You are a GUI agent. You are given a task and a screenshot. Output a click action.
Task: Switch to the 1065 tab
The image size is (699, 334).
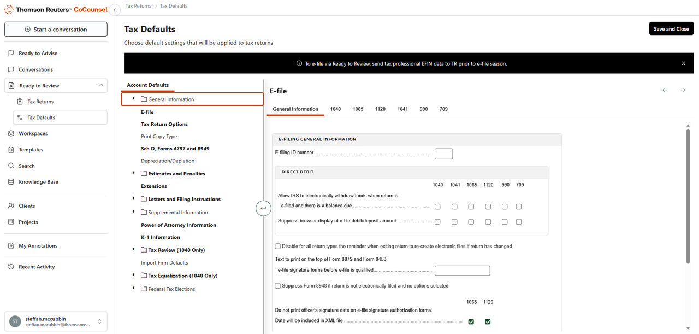point(358,109)
